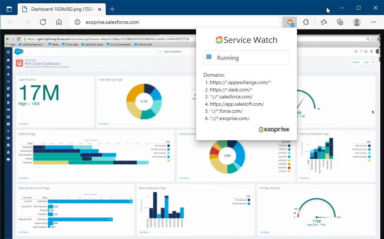
Task: Open View Report link under Open Pipeline
Action: pos(23,124)
